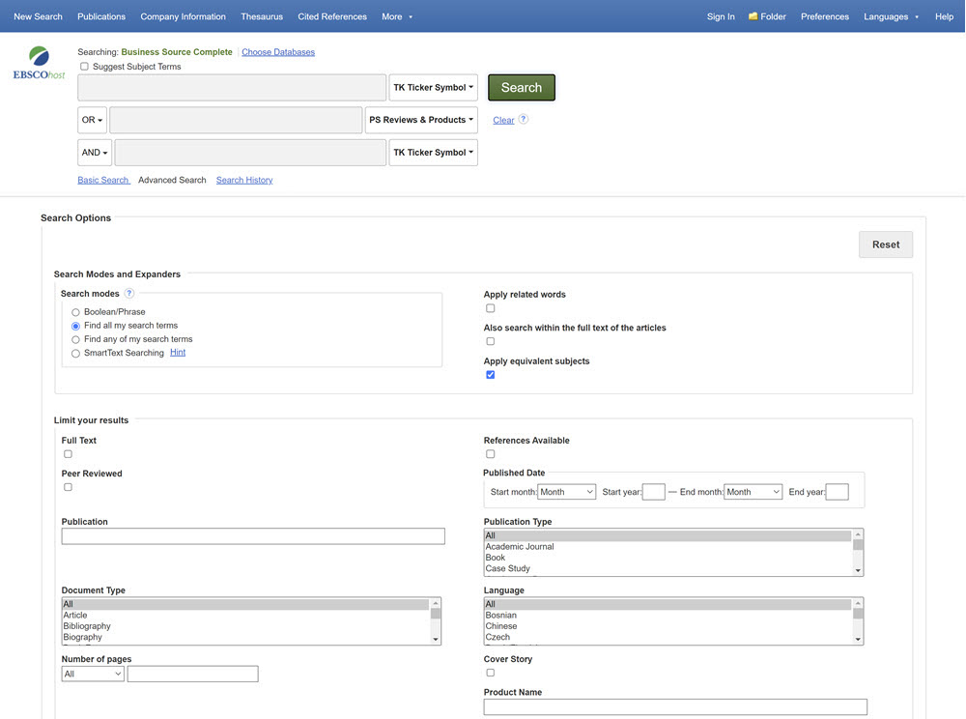Screen dimensions: 966x719
Task: Enable Suggest Subject Terms checkbox
Action: 84,67
